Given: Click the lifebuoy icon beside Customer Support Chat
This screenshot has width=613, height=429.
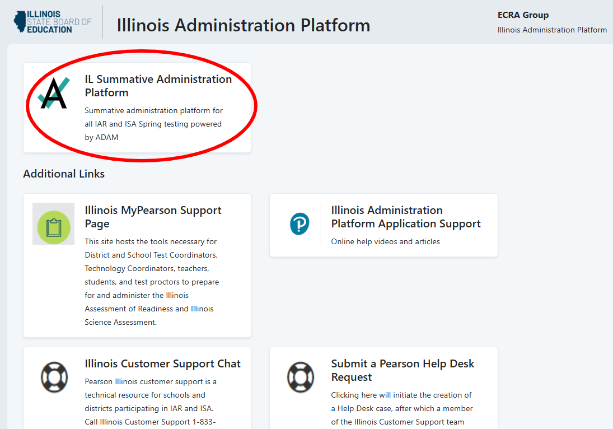Looking at the screenshot, I should 54,377.
